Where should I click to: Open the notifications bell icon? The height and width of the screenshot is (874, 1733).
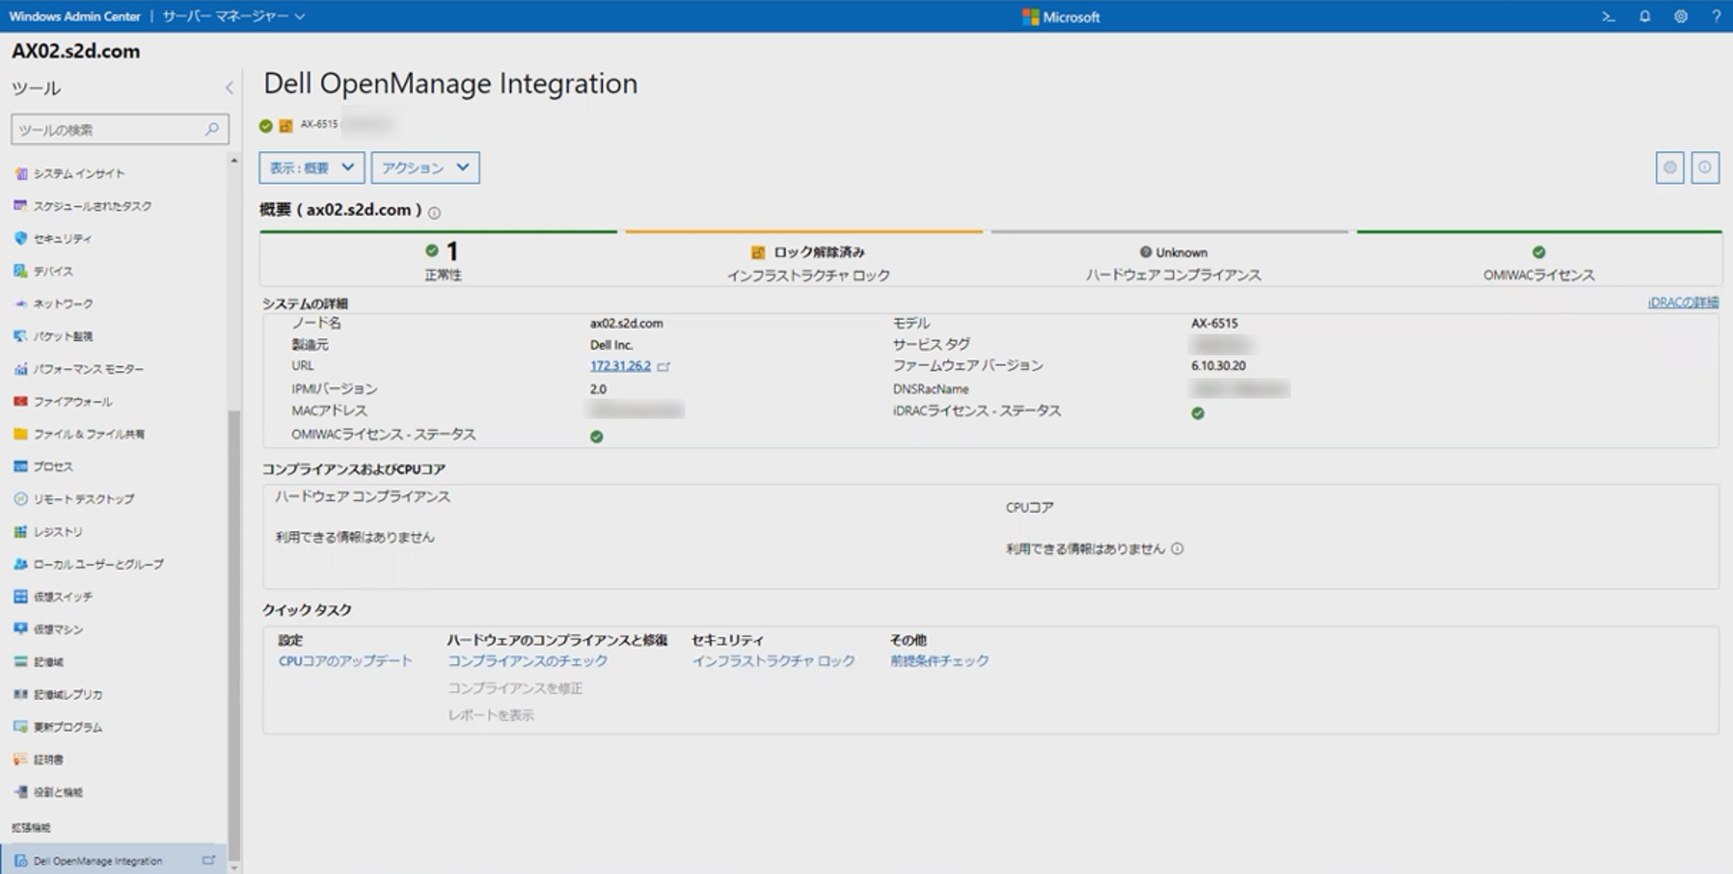coord(1645,17)
